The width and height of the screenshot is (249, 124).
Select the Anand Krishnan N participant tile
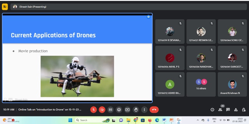click(232, 84)
